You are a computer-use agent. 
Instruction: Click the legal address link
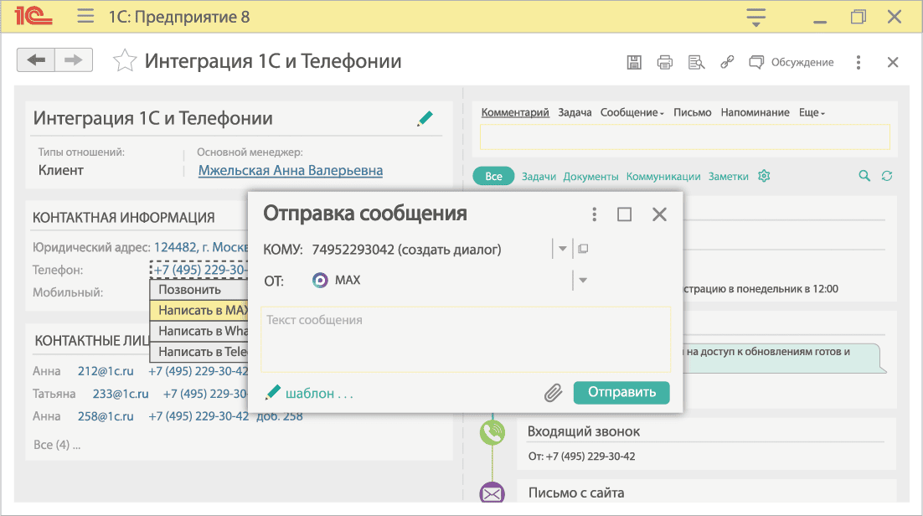pos(201,247)
